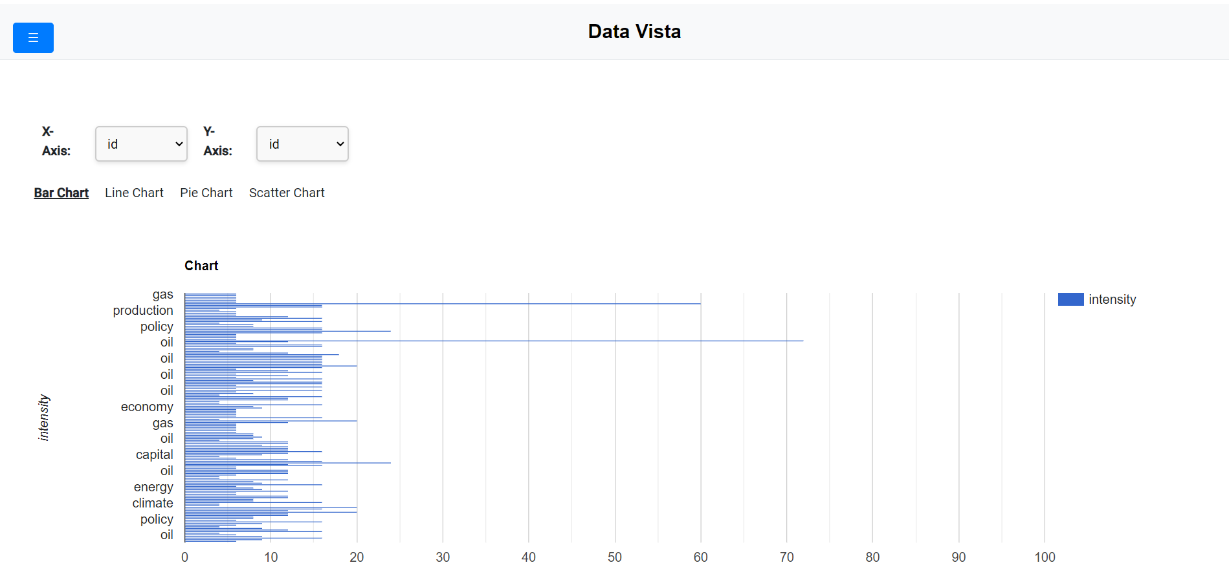Click the Chart title text
Screen dimensions: 1229x565
point(201,266)
